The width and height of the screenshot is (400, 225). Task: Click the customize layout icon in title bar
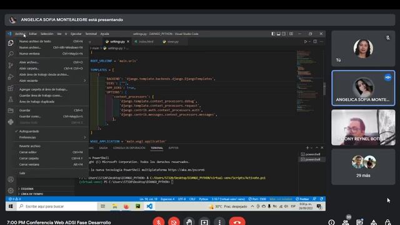(x=291, y=34)
